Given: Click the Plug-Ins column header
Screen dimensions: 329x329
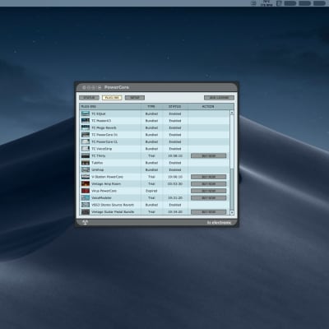Looking at the screenshot, I should 110,106.
